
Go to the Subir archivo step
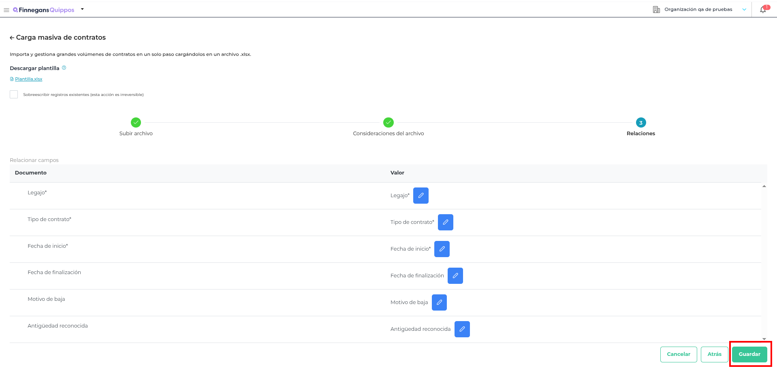click(136, 122)
